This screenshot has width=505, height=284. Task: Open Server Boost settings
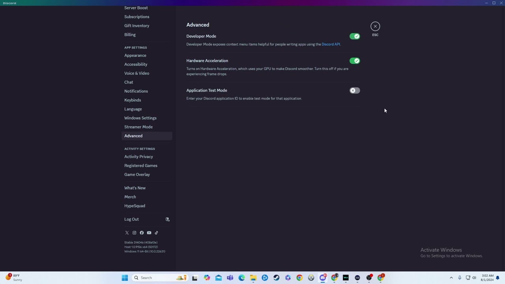136,8
